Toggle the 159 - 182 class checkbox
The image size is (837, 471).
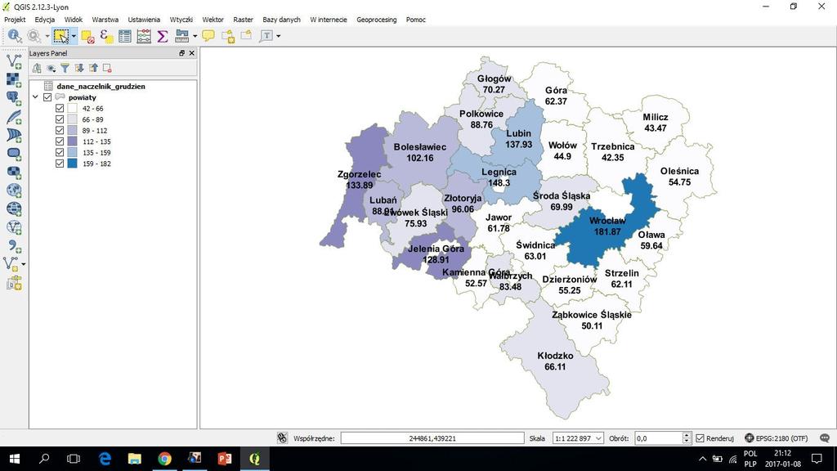coord(60,164)
